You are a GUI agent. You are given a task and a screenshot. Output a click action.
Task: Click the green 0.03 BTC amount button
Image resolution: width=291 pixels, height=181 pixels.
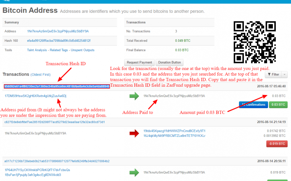pos(278,105)
